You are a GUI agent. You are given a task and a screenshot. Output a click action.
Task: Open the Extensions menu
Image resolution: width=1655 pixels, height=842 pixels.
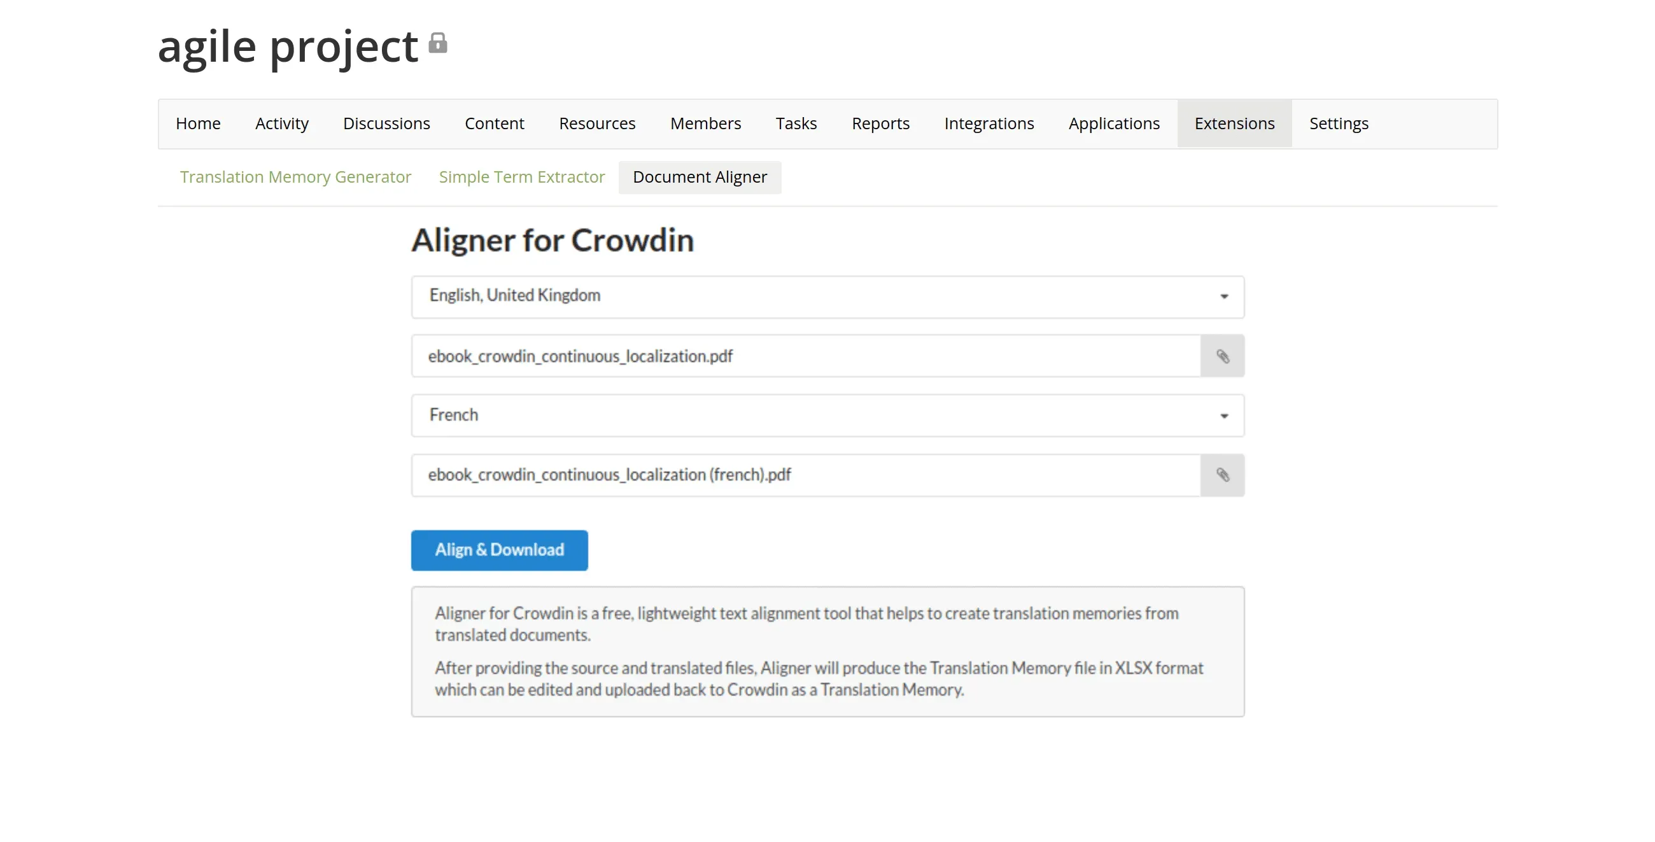tap(1234, 123)
